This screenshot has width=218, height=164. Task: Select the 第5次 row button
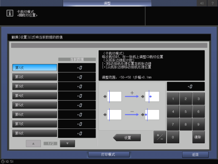(35, 105)
